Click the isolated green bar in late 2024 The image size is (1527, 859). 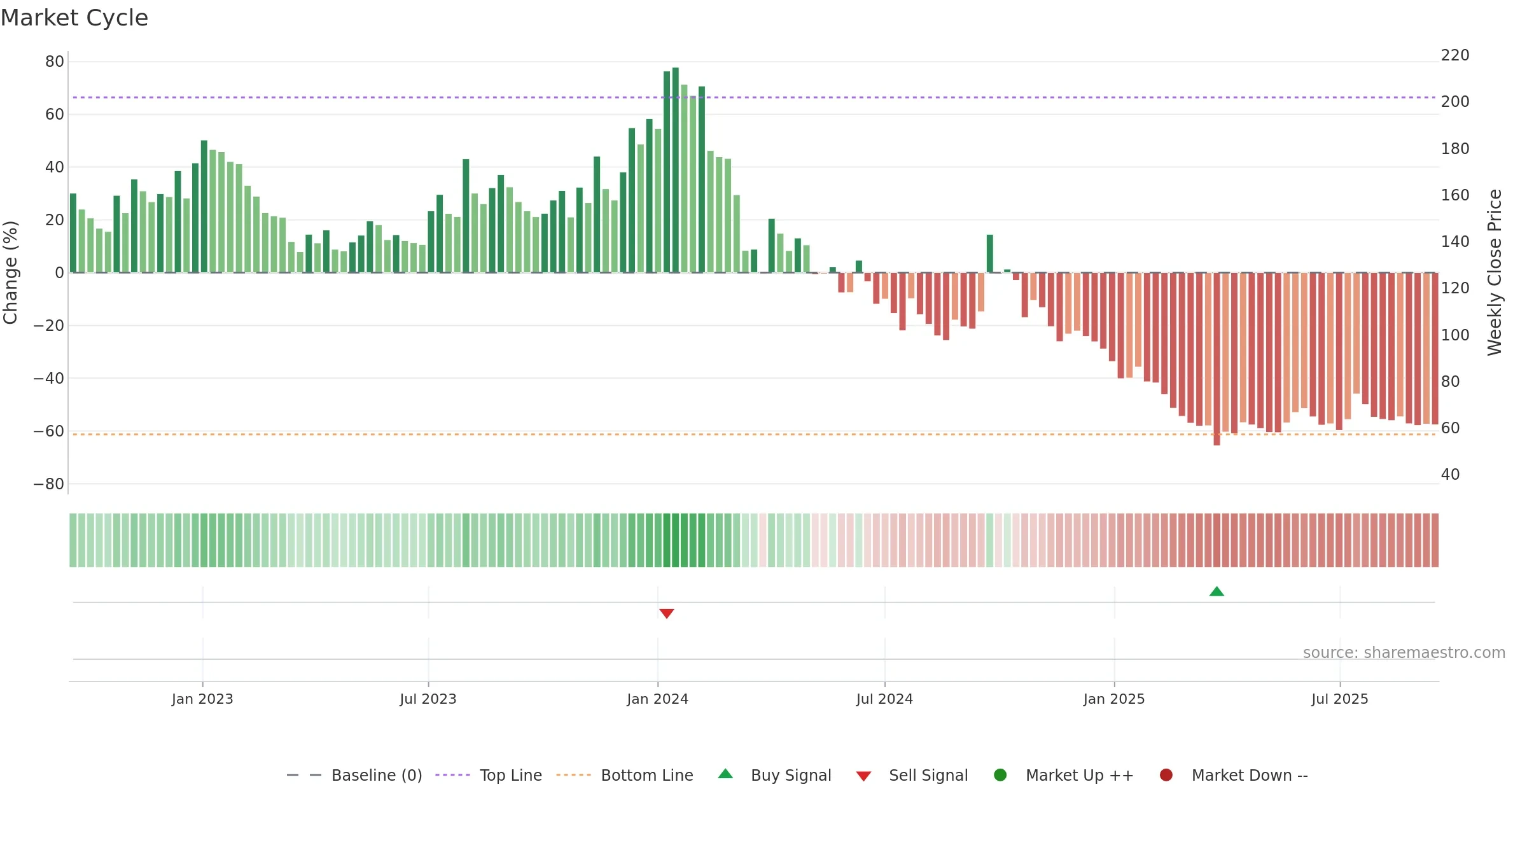(x=990, y=253)
